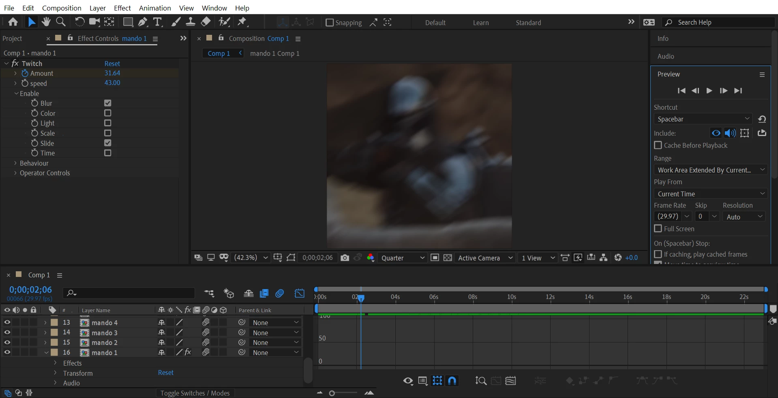Click the reset exposure icon
The width and height of the screenshot is (778, 398).
pyautogui.click(x=618, y=258)
